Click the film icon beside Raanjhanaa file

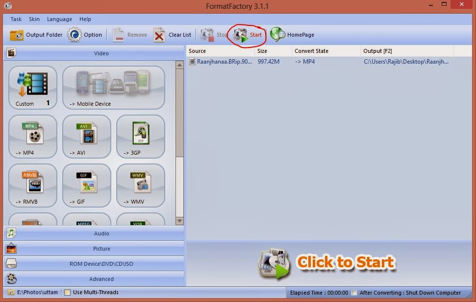[x=192, y=62]
